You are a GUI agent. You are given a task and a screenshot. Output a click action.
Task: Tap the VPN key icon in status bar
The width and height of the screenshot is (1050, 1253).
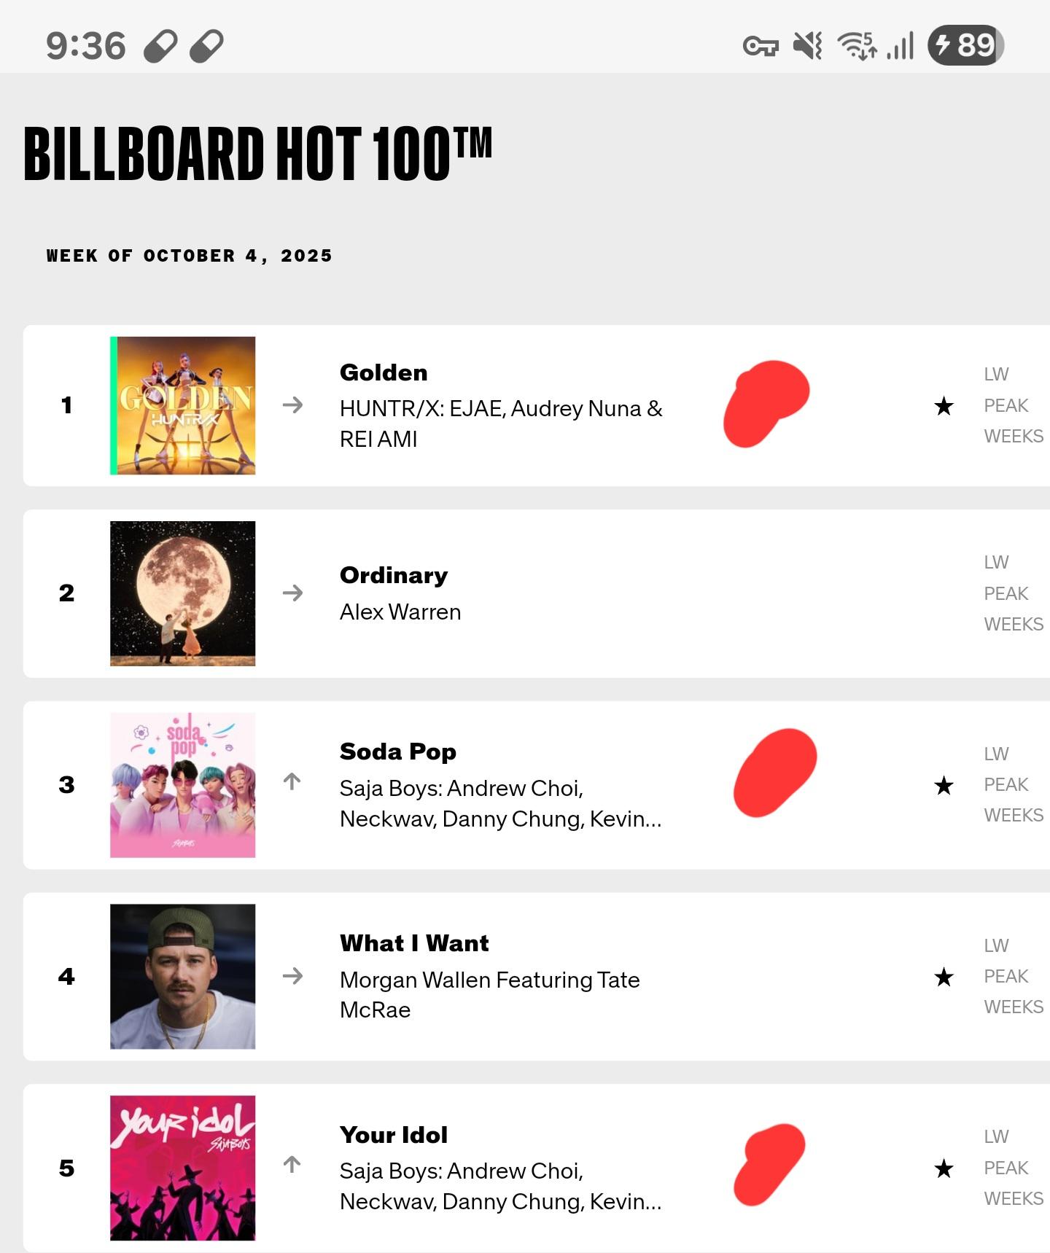click(x=761, y=47)
